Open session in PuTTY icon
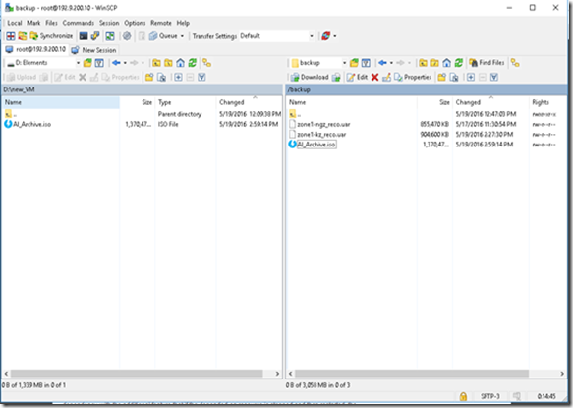 tap(95, 36)
